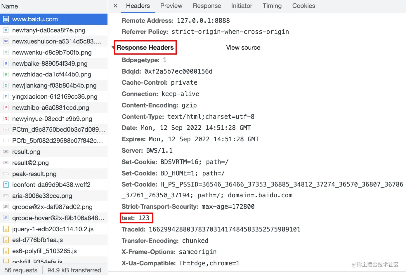
Task: Select newwenku-d8c9b7b0fb.png request
Action: pyautogui.click(x=54, y=53)
